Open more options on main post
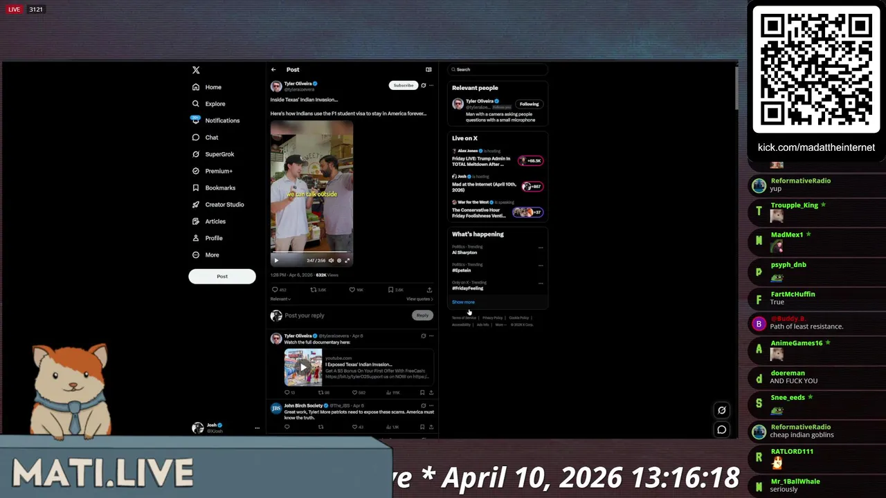The height and width of the screenshot is (498, 886). tap(431, 85)
